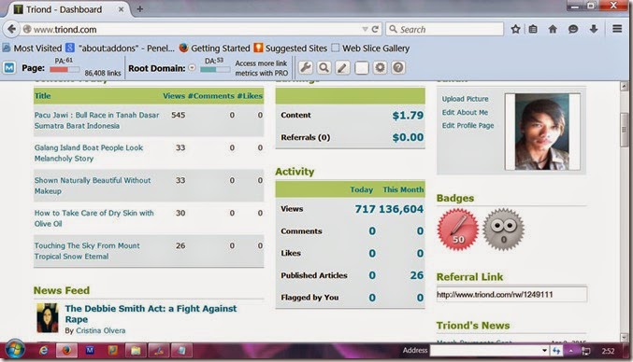633x362 pixels.
Task: Open the MozBar help question icon
Action: (398, 68)
